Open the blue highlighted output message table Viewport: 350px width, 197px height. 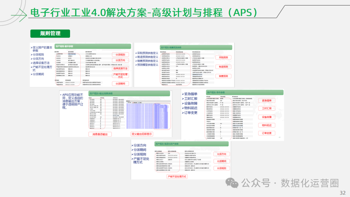point(147,116)
